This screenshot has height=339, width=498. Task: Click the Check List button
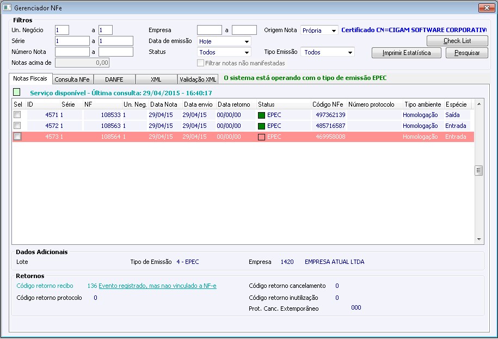457,41
